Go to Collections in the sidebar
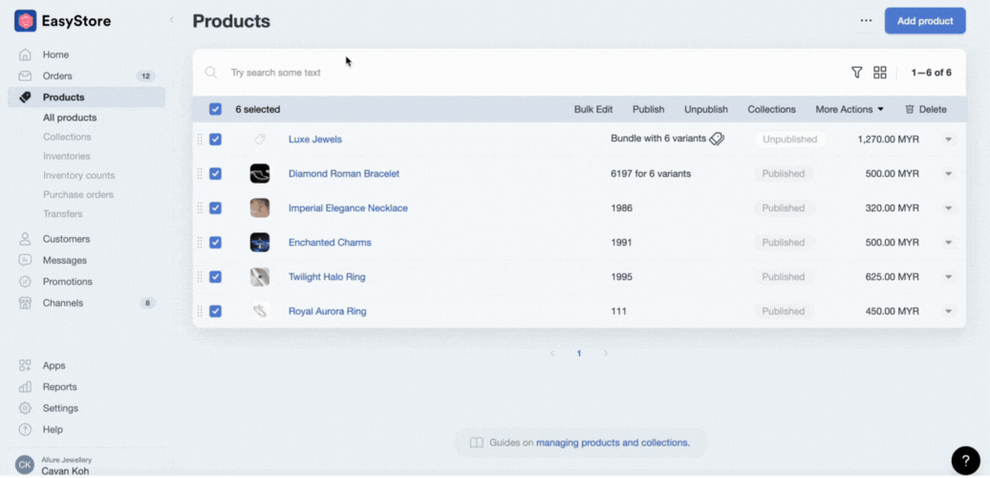Screen dimensions: 990x478 (67, 137)
